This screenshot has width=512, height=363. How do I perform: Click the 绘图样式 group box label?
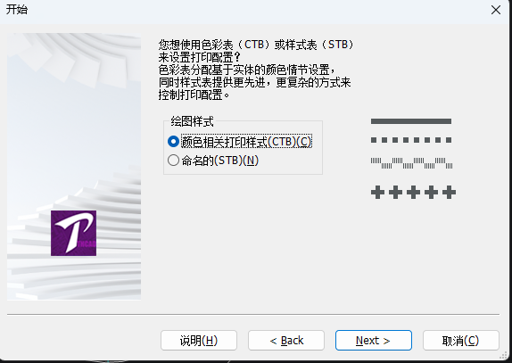pos(192,121)
